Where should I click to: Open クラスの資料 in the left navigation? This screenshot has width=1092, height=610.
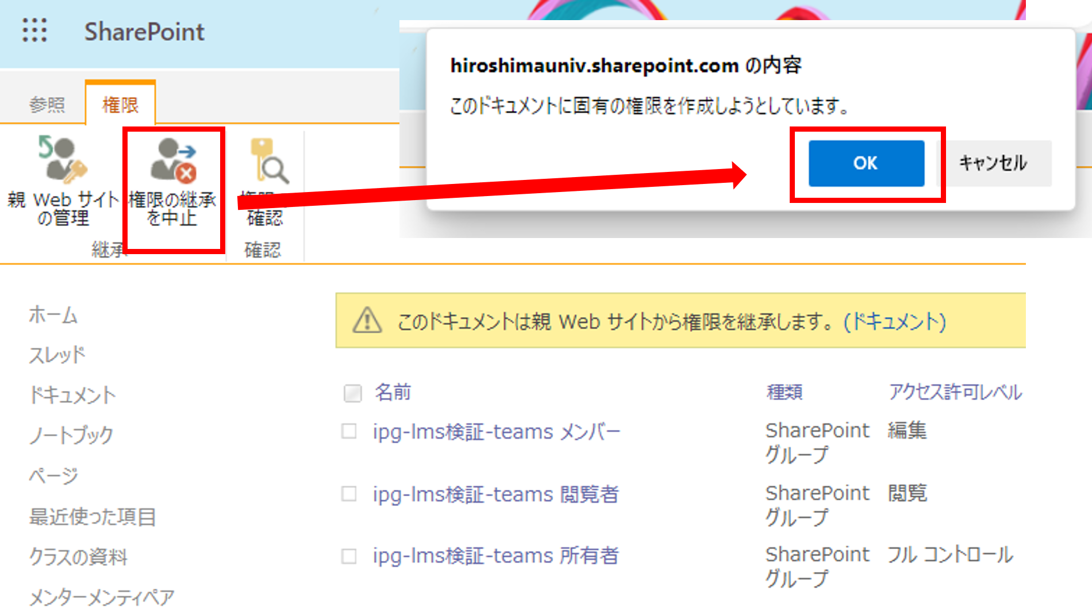78,557
